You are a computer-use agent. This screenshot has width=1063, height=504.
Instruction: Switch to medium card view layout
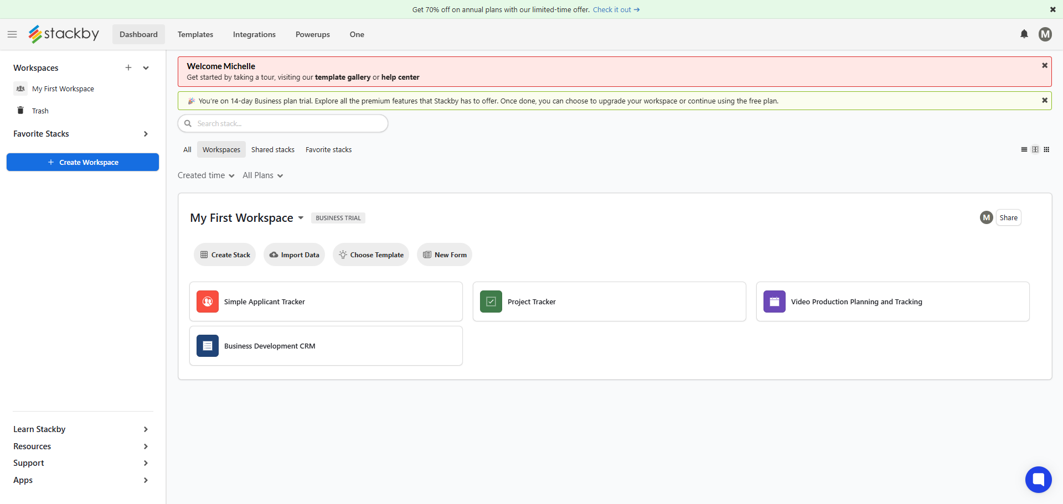1035,149
